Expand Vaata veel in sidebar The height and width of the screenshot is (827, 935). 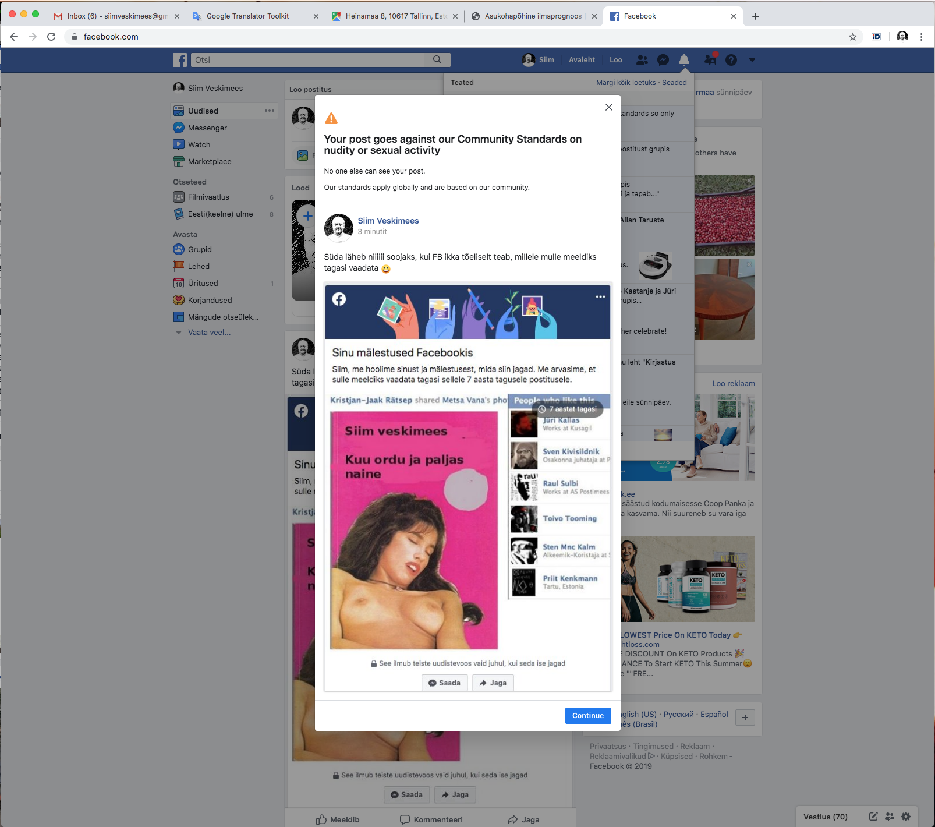tap(209, 333)
